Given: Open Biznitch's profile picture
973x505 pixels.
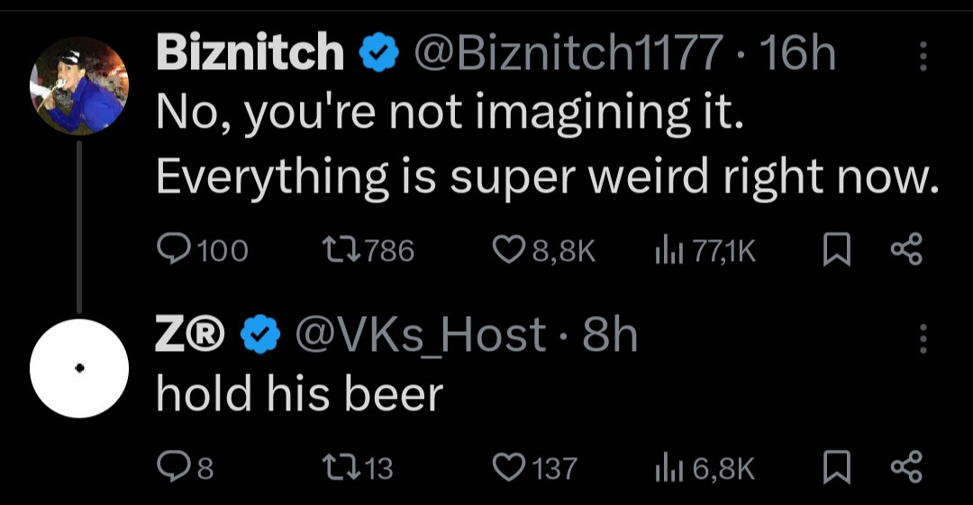Looking at the screenshot, I should [77, 86].
